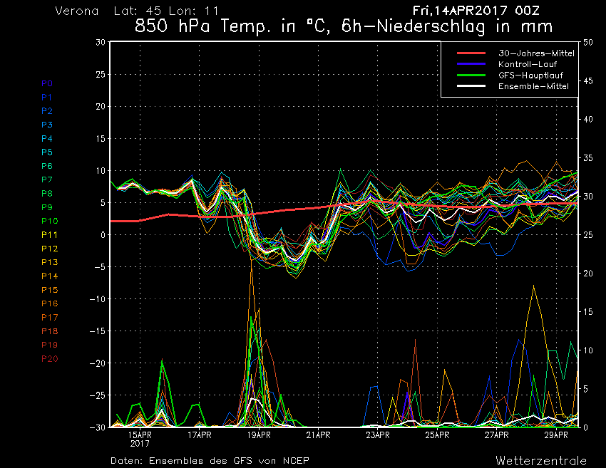Screen dimensions: 606x468
Task: Pick ensemble member label P5
Action: (x=47, y=152)
